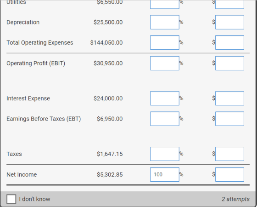
Task: Click the "Total Operating Expenses" label
Action: 40,42
